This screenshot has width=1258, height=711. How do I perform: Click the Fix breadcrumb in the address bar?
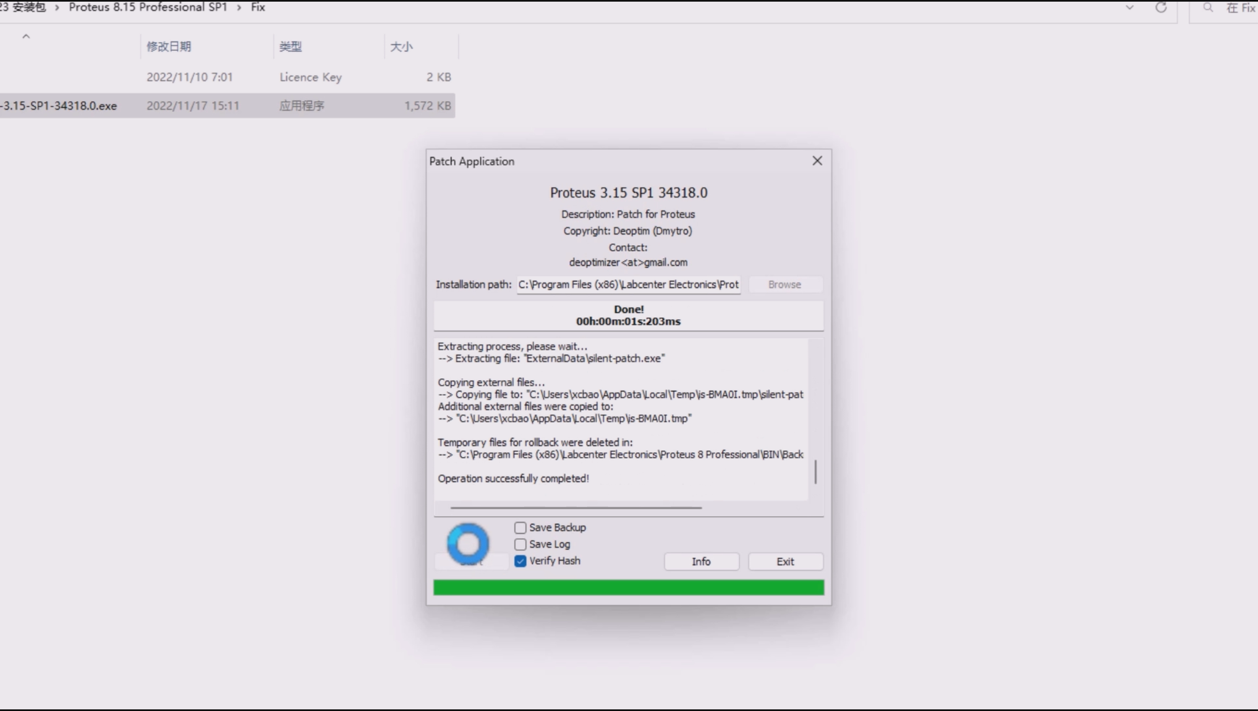click(x=258, y=7)
